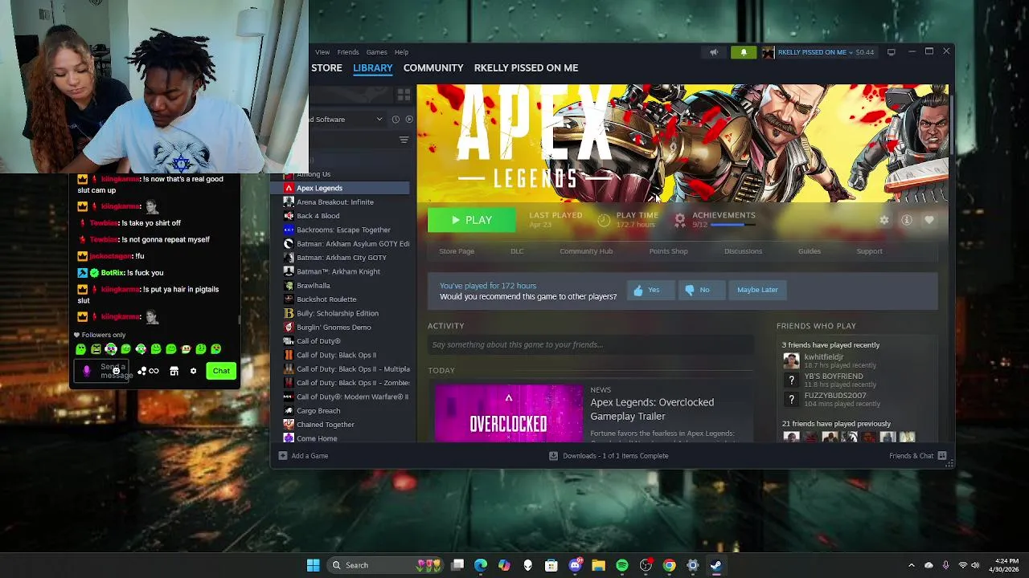Click Add a Game at bottom left
The width and height of the screenshot is (1029, 578).
(303, 456)
